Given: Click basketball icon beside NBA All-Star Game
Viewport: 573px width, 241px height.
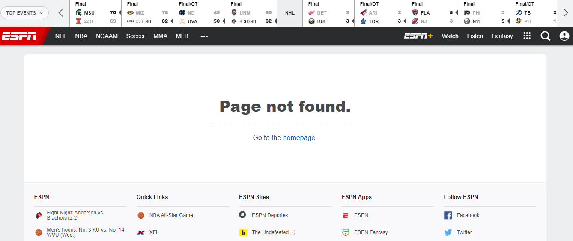Looking at the screenshot, I should tap(141, 215).
